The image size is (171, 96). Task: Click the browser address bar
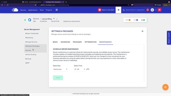[83, 5]
